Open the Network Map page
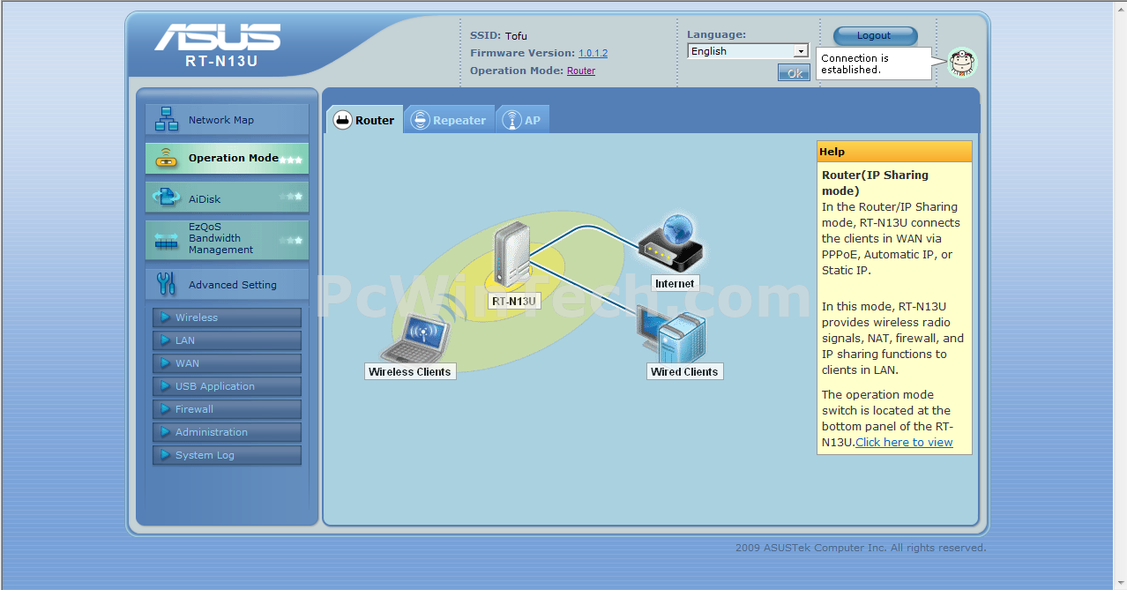Image resolution: width=1127 pixels, height=590 pixels. point(227,120)
